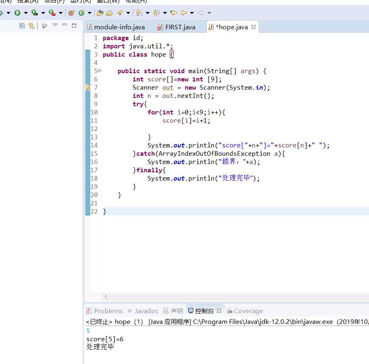Open the 运行(R) menu
This screenshot has width=369, height=364.
[x=80, y=1]
